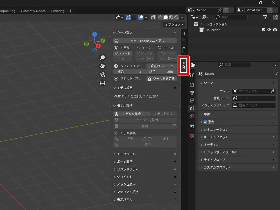This screenshot has width=280, height=210.
Task: Click the eyedropper next to camera field
Action: [x=272, y=91]
